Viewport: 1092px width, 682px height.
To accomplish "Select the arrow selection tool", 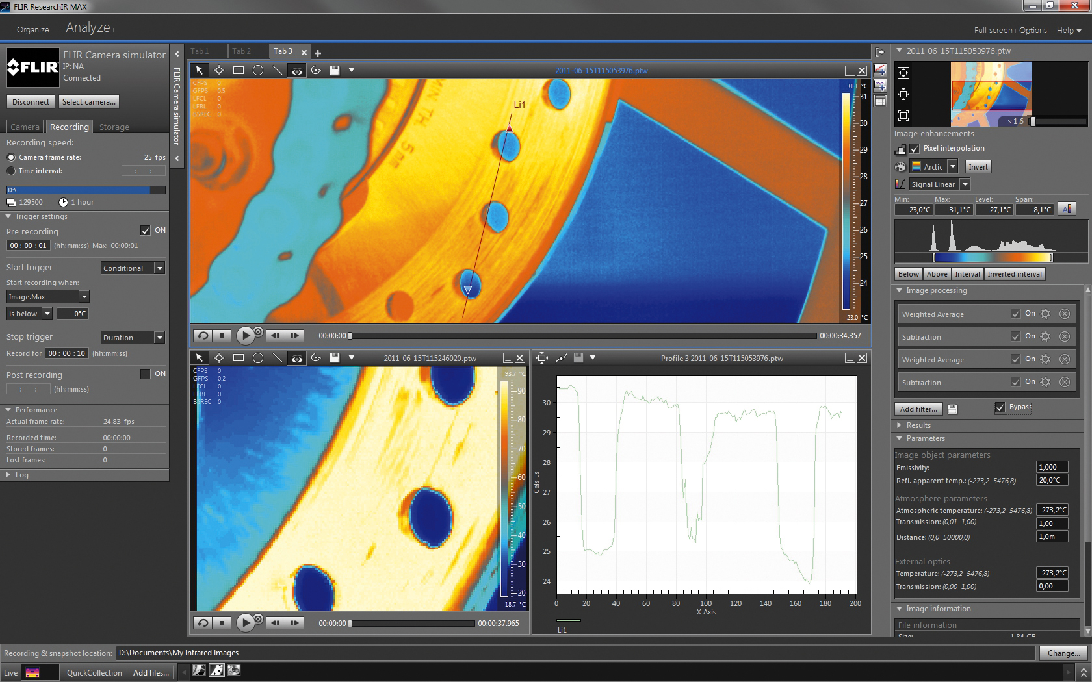I will (x=200, y=70).
